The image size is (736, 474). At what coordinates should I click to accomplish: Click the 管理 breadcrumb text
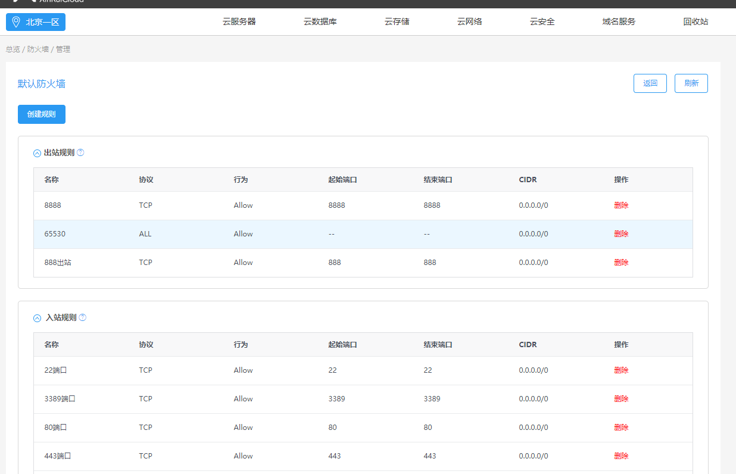63,49
